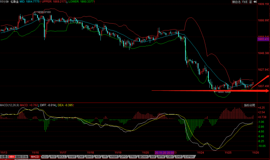The width and height of the screenshot is (270, 160).
Task: Open the EXPMA indicator tab
Action: (x=189, y=157)
